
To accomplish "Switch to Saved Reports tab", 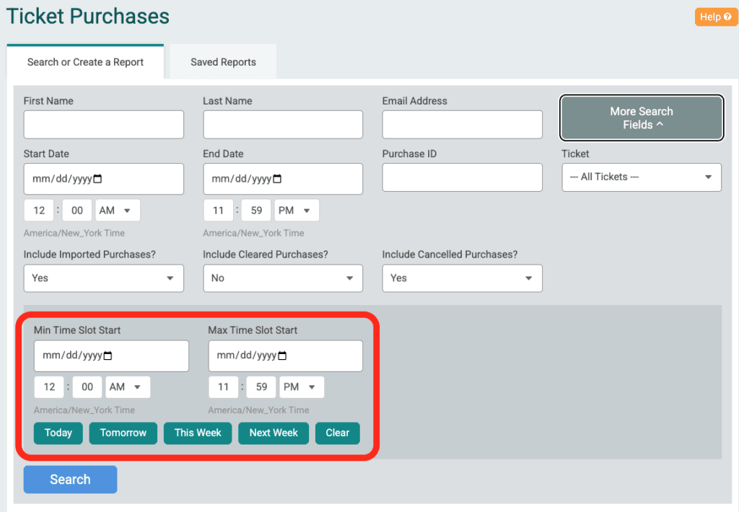I will point(223,62).
